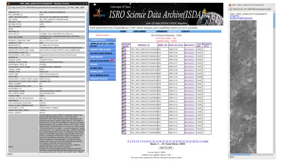Open the Disclaimer navigation item
The width and height of the screenshot is (282, 161).
point(139,31)
